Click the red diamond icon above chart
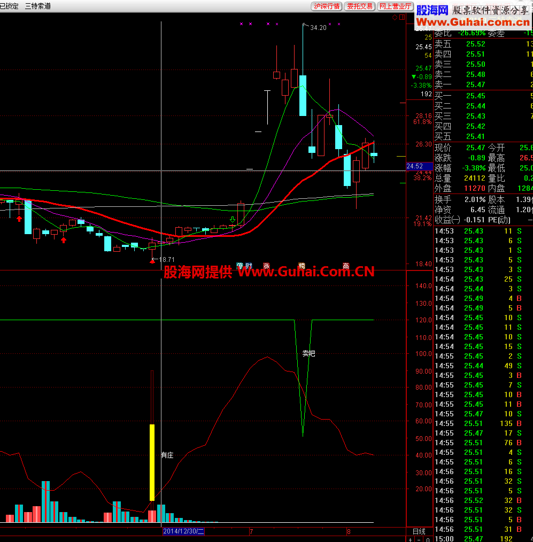The image size is (533, 542). pyautogui.click(x=395, y=17)
